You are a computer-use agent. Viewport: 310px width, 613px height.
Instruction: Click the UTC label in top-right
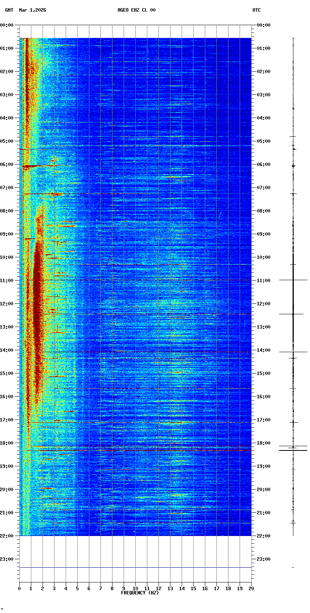tap(257, 10)
